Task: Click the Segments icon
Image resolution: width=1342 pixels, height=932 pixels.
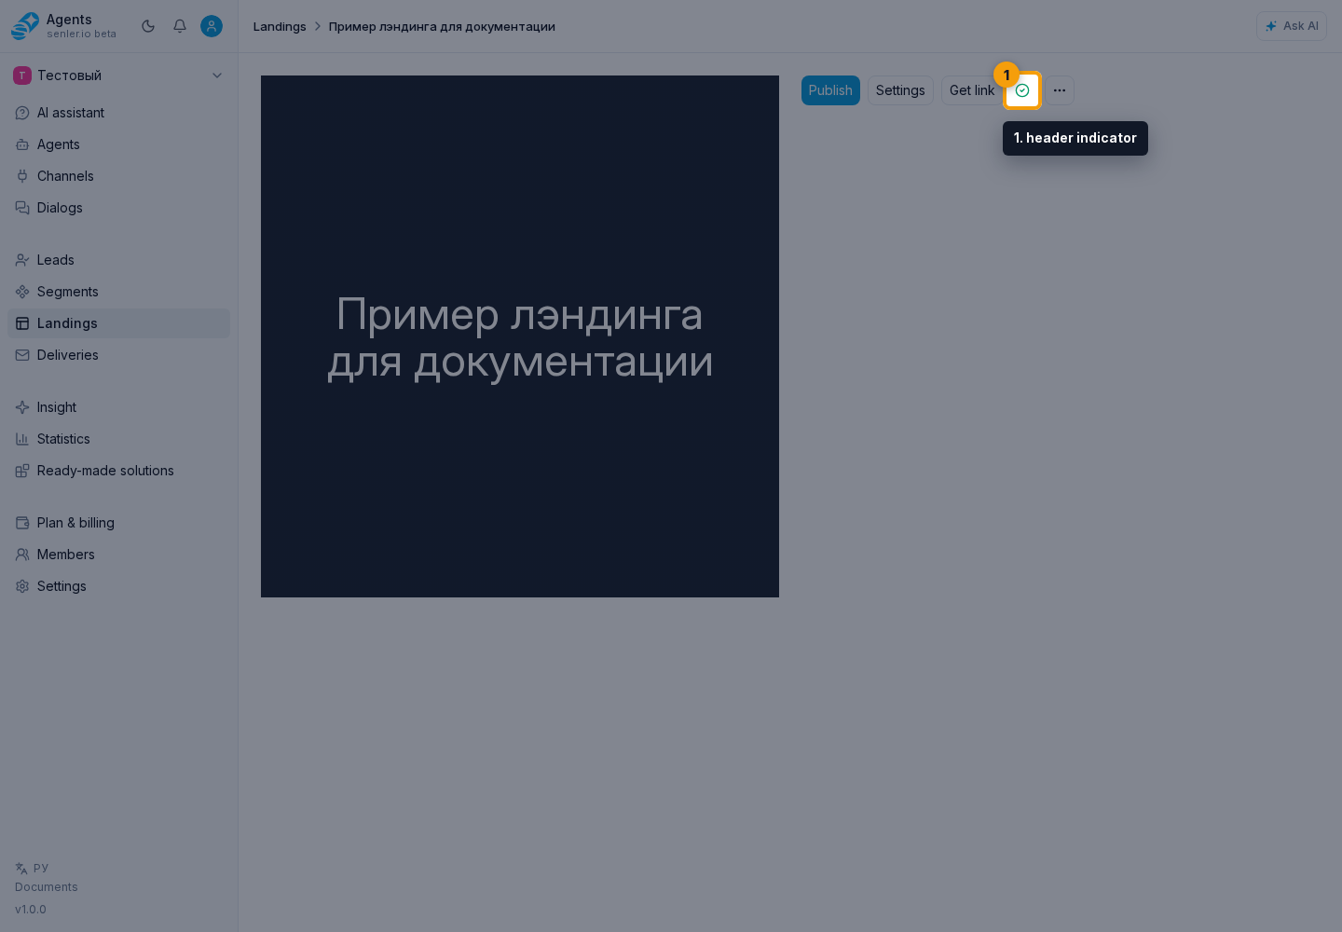Action: [x=22, y=292]
